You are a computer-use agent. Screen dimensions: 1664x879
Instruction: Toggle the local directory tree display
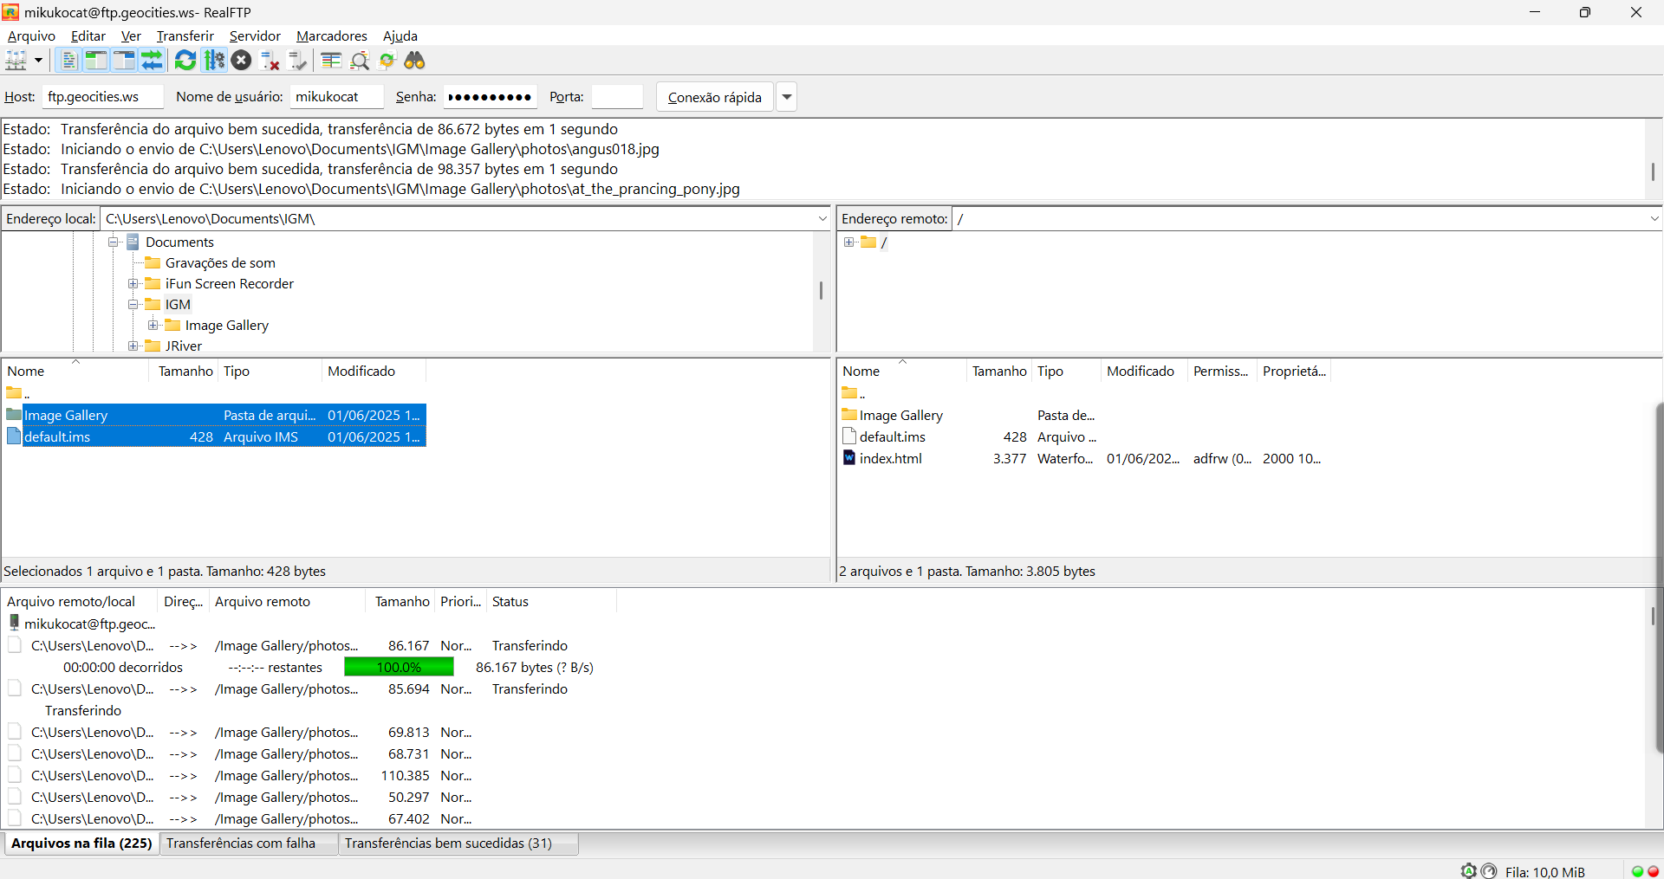[x=96, y=61]
